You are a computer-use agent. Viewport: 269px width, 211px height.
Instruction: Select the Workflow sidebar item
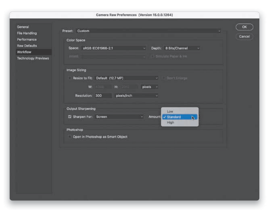tap(24, 52)
